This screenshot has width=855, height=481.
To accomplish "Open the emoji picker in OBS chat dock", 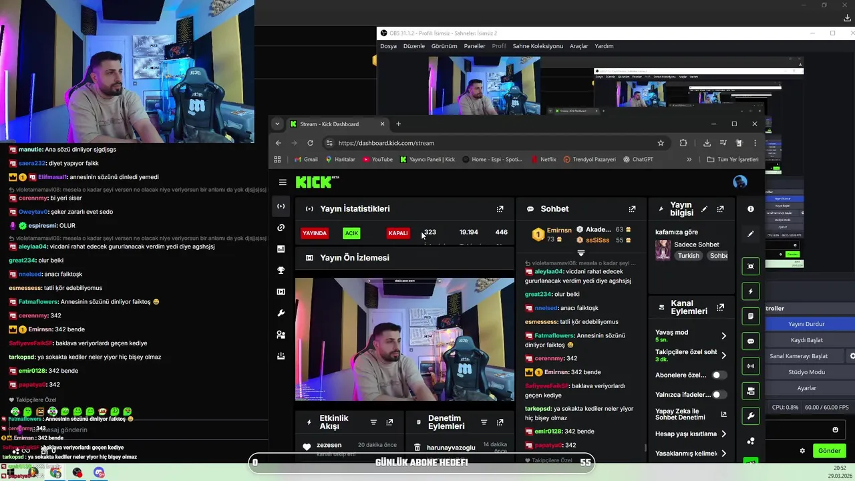I will click(x=835, y=430).
